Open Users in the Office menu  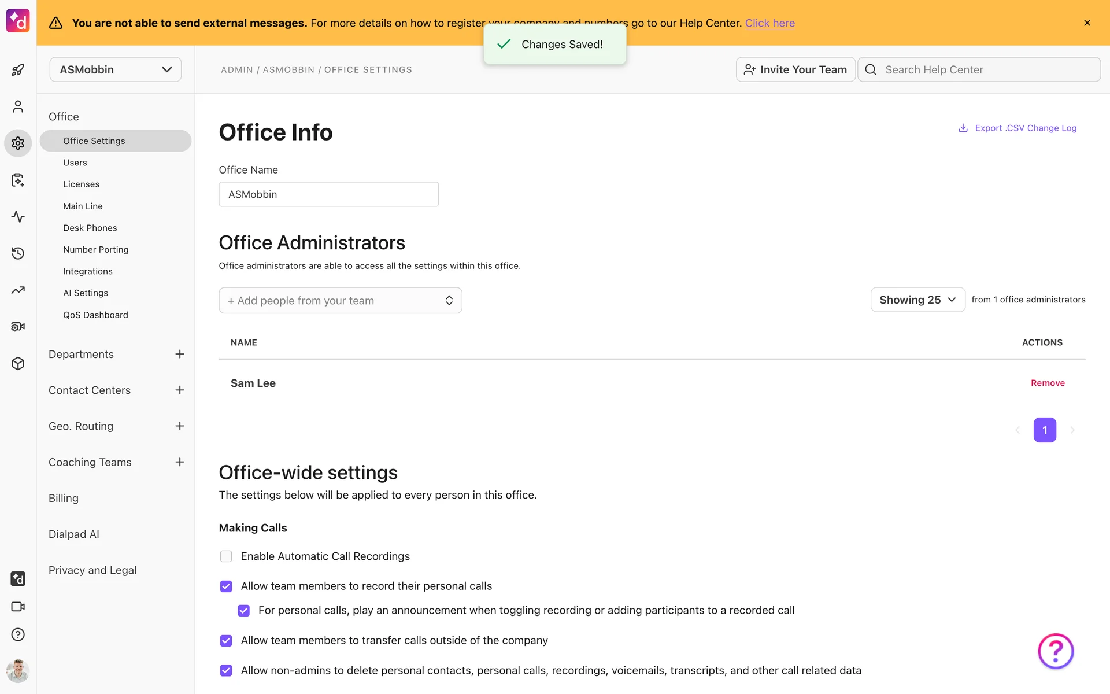[x=75, y=163]
